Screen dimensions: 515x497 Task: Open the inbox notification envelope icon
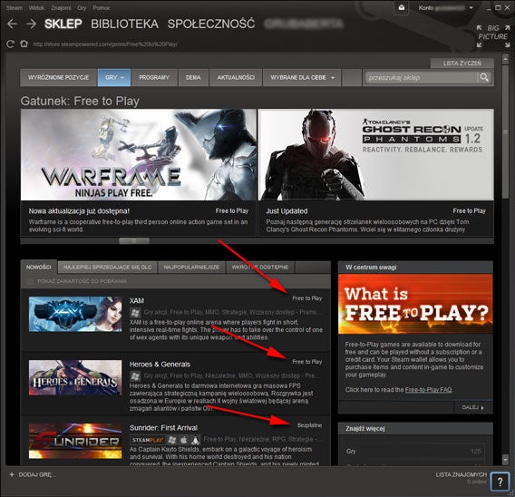402,8
